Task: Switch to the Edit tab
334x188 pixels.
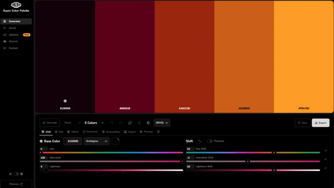Action: click(x=59, y=132)
